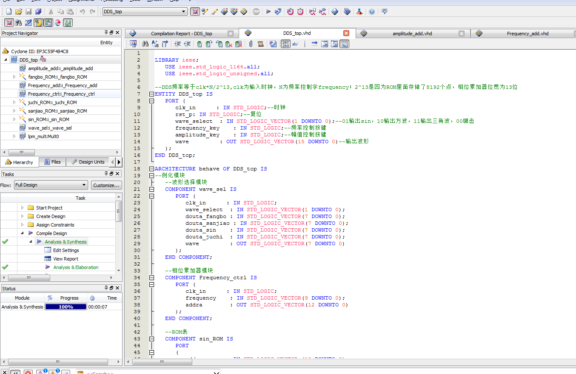Open the Flow dropdown showing Full Design

50,185
